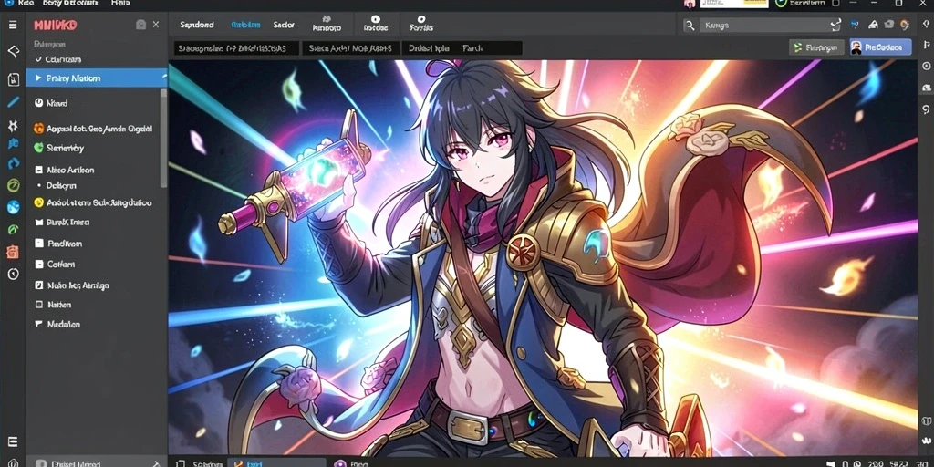The height and width of the screenshot is (467, 934).
Task: Click the camera icon in the MIIIVKO panel header
Action: pyautogui.click(x=140, y=25)
